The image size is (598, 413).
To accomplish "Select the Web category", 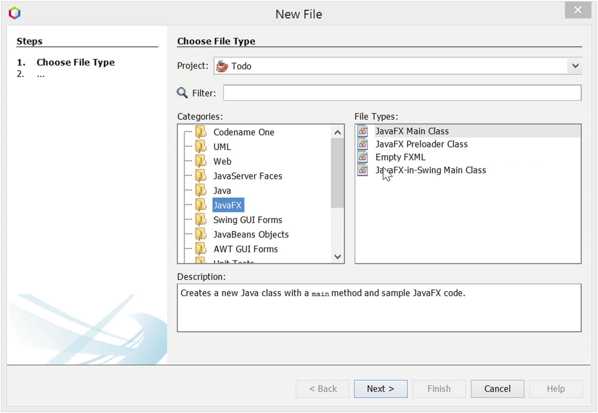I will [222, 161].
